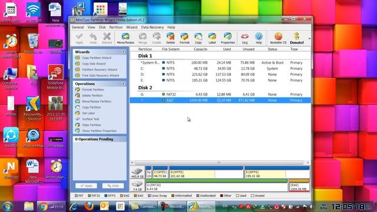Click the 465.8 GB disk icon

[137, 173]
